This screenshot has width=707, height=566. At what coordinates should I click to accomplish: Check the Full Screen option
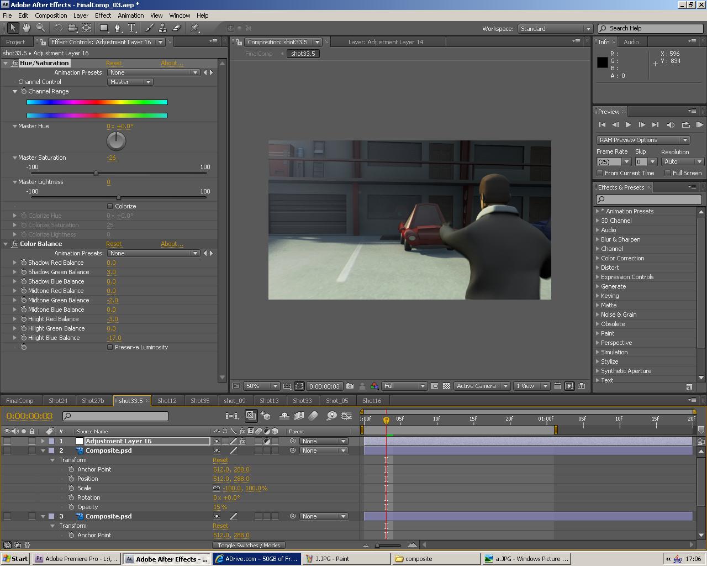[668, 173]
